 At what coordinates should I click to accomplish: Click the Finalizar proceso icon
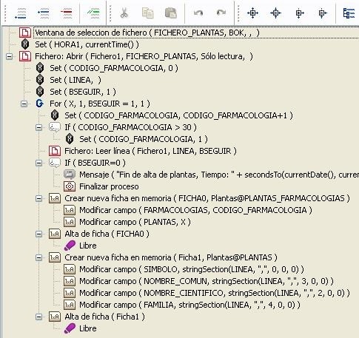tap(70, 186)
